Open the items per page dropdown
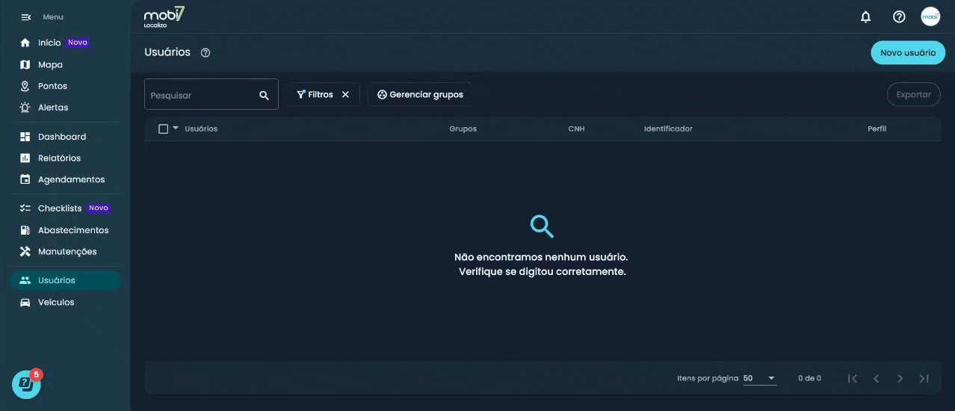Viewport: 955px width, 411px height. click(x=760, y=379)
